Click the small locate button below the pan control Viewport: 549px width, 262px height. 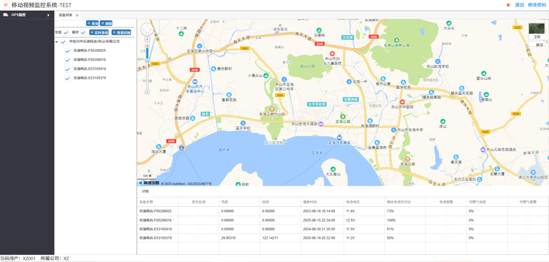point(147,39)
